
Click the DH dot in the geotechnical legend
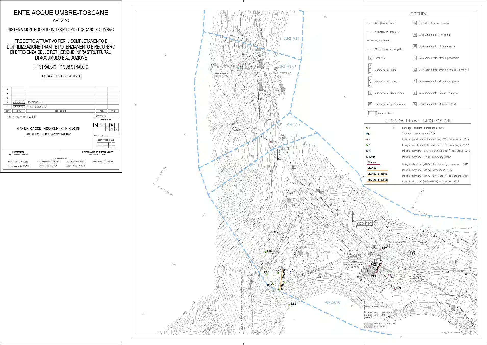click(x=367, y=151)
